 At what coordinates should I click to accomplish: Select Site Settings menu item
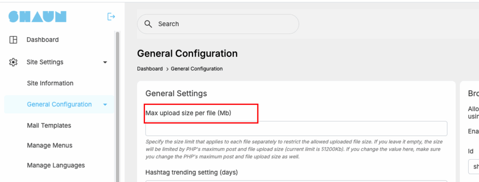[x=45, y=62]
